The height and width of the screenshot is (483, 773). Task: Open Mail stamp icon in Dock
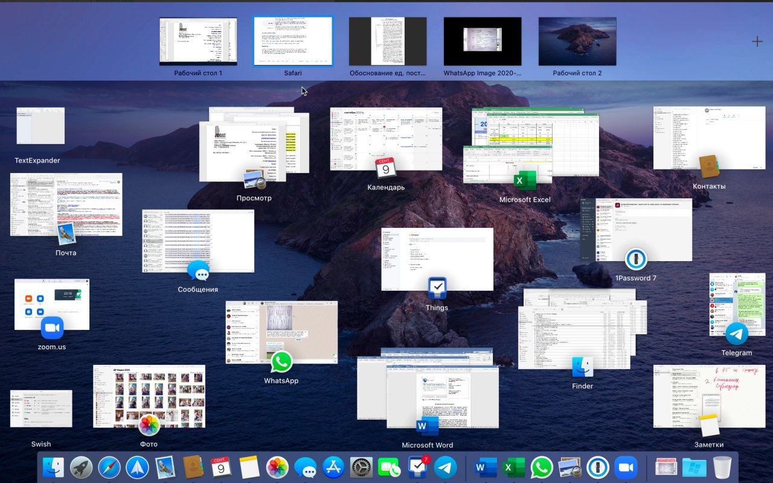(165, 467)
